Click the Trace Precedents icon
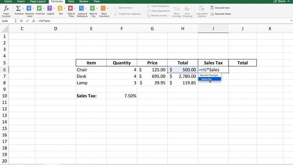The width and height of the screenshot is (293, 165). (148, 6)
